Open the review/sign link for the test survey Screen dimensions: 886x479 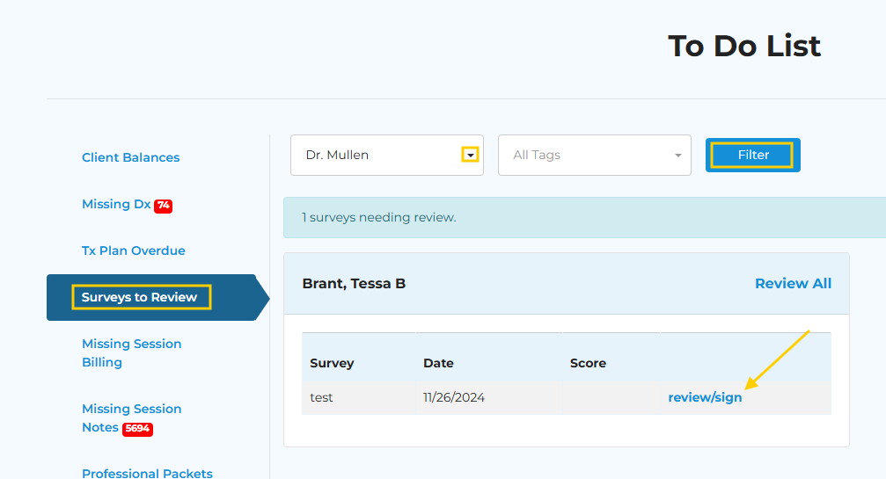[705, 397]
